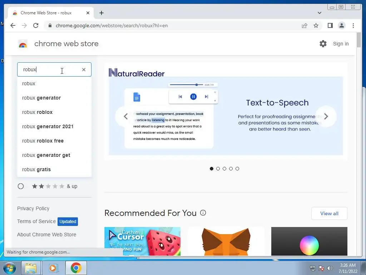This screenshot has height=275, width=366.
Task: Open About Chrome Web Store link
Action: pyautogui.click(x=47, y=235)
